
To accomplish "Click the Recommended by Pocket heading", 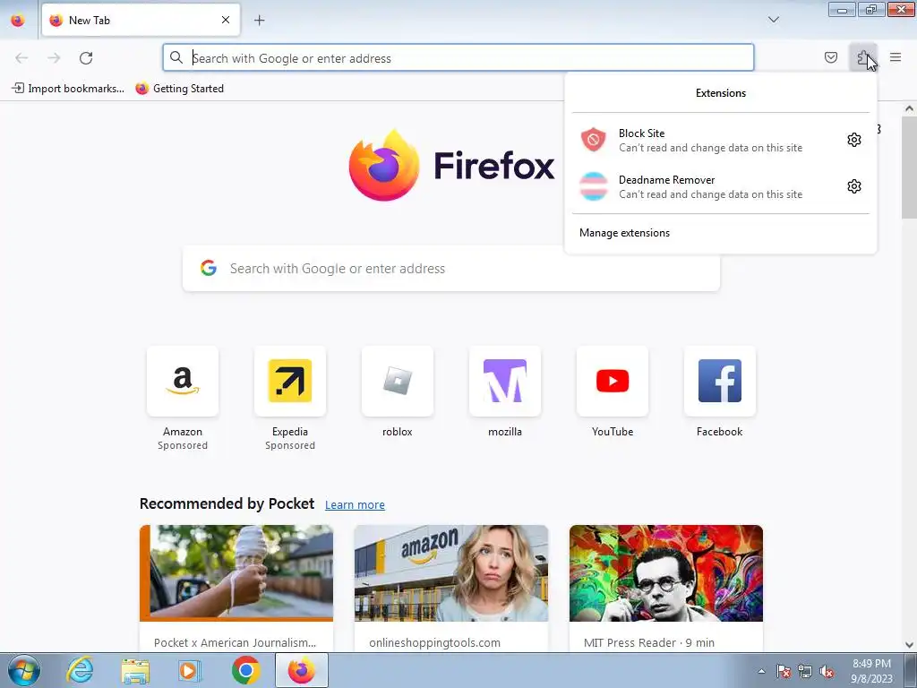I will [227, 503].
